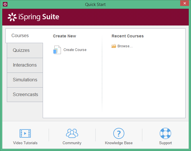This screenshot has height=151, width=191.
Task: Open the Video Tutorials film icon
Action: (25, 133)
